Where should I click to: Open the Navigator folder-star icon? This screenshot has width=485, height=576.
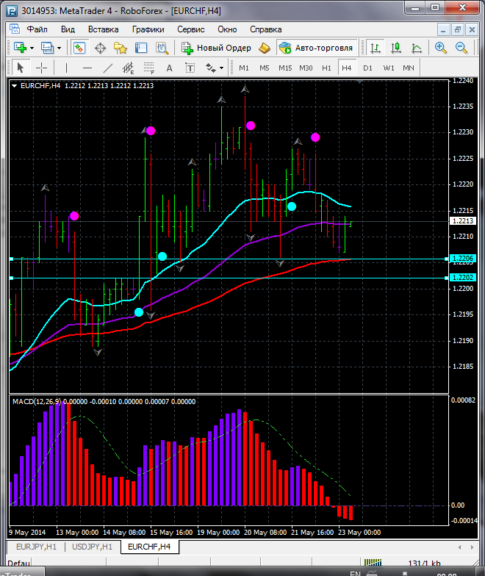tap(121, 48)
